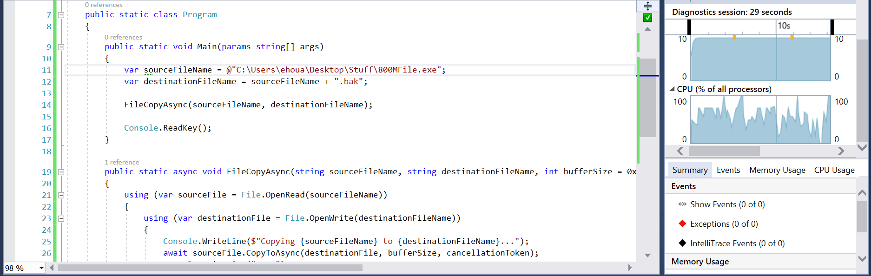
Task: Click the green no-issues checkmark indicator
Action: point(647,18)
